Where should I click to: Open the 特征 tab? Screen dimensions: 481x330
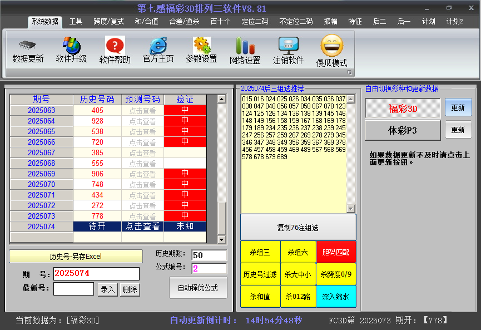(355, 22)
